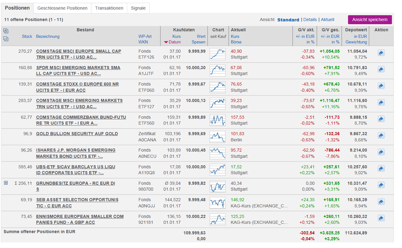This screenshot has width=402, height=248.
Task: Click action icon for Grundbesitz Europa row
Action: (381, 185)
